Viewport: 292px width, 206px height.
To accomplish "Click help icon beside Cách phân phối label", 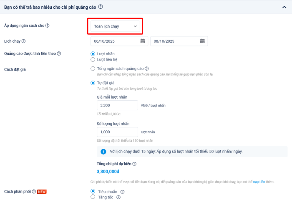I will click(34, 191).
